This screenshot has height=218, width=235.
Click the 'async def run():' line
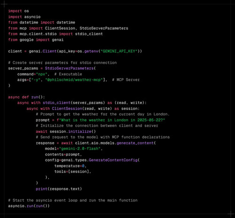pos(26,97)
